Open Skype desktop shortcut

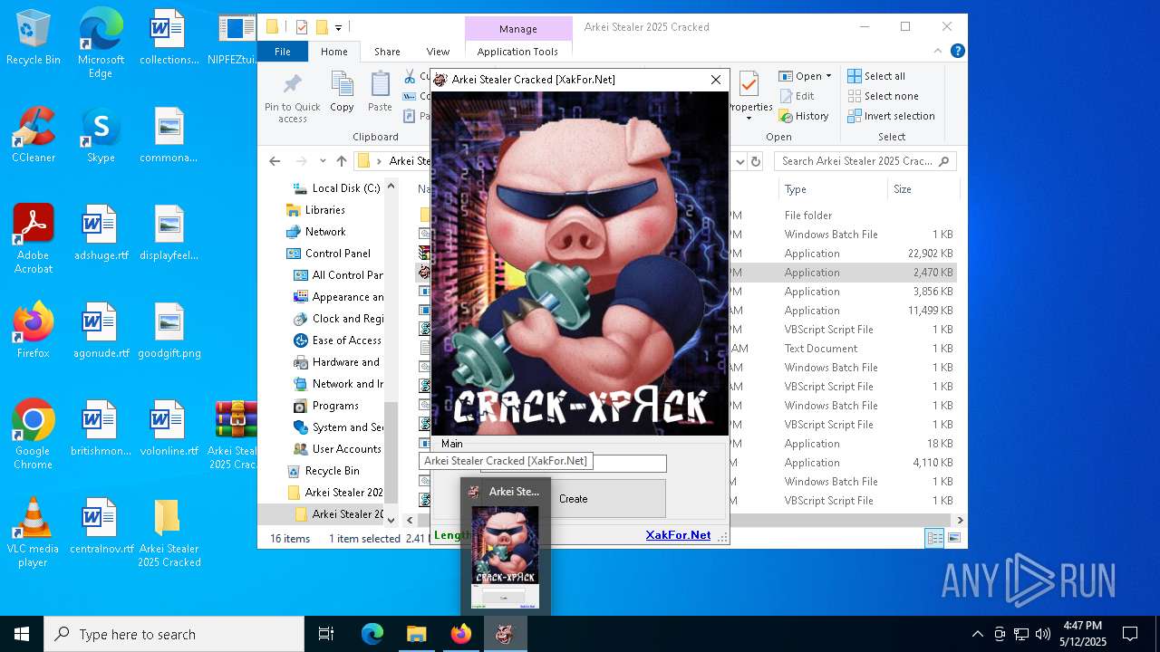(101, 135)
